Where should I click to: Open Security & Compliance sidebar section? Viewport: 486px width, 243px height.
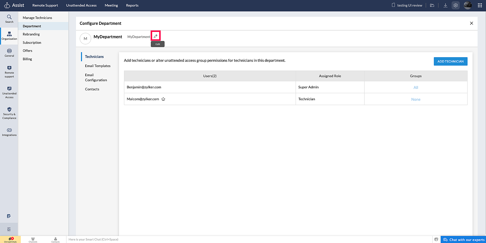9,113
